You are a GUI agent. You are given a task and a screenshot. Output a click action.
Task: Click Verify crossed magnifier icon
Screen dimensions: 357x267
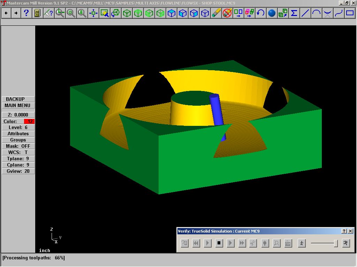pyautogui.click(x=276, y=243)
